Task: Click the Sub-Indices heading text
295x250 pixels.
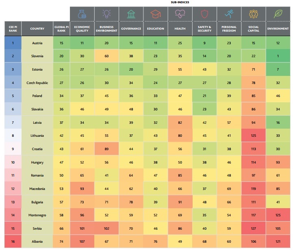Action: (x=180, y=2)
